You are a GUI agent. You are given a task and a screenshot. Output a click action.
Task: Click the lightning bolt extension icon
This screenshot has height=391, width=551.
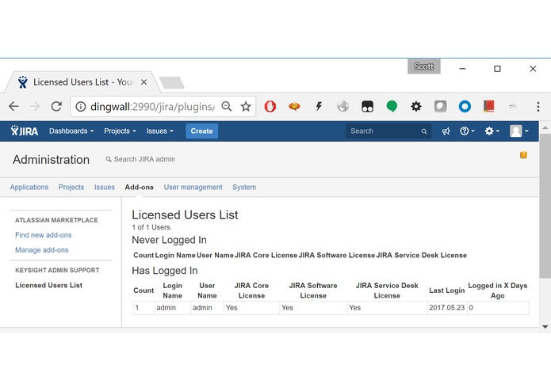point(319,106)
